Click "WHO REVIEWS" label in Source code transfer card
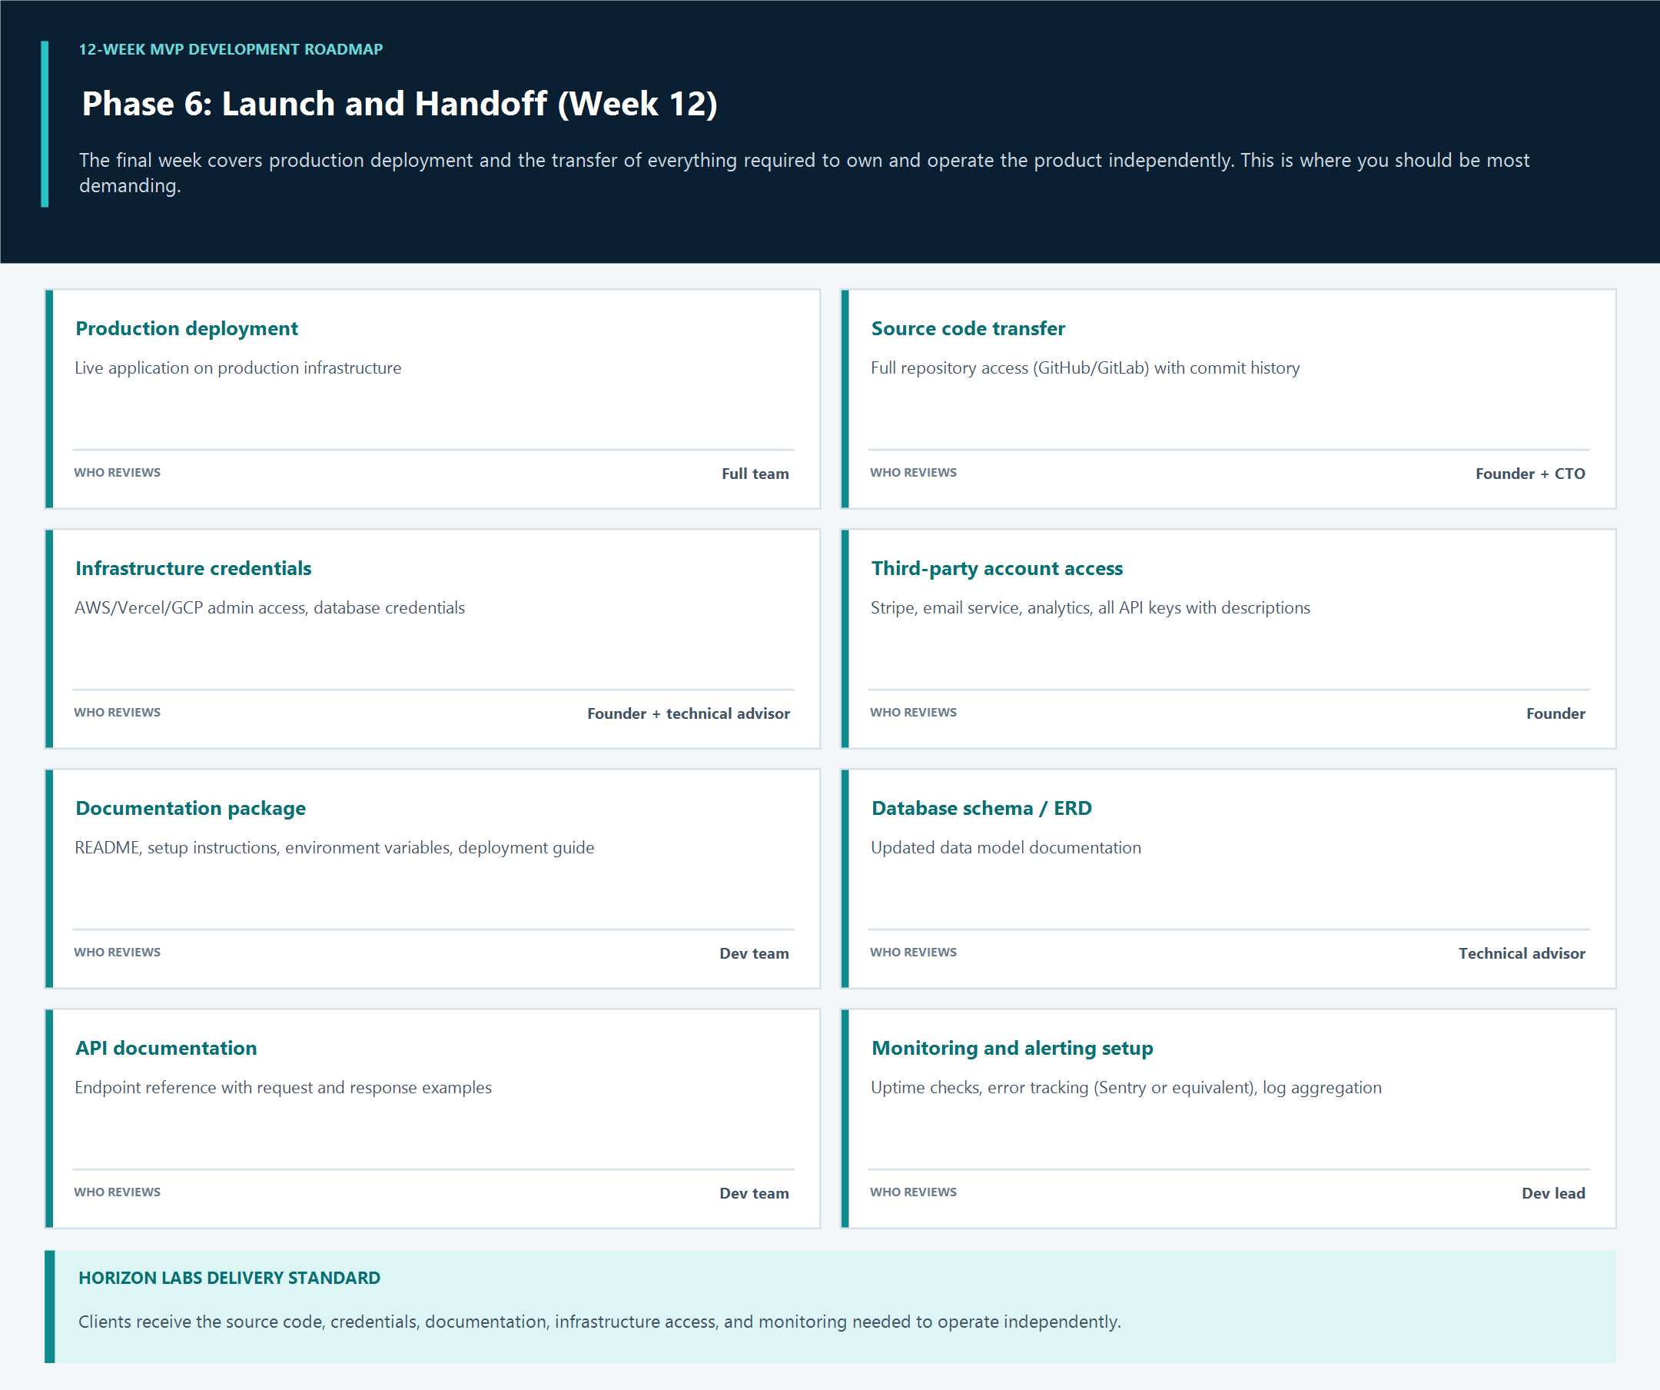This screenshot has width=1660, height=1390. [913, 472]
